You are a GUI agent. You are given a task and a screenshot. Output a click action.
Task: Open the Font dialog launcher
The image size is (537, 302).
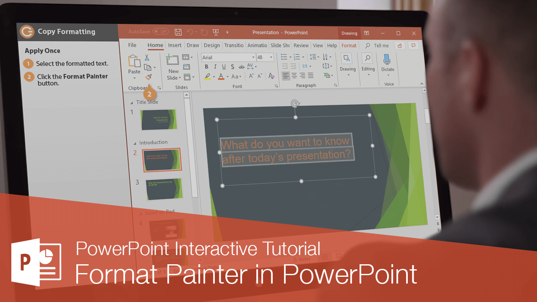coord(276,86)
